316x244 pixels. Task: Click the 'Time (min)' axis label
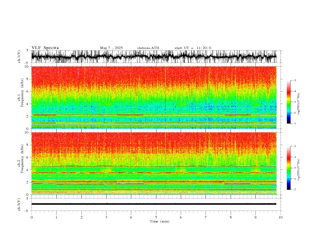(x=160, y=221)
